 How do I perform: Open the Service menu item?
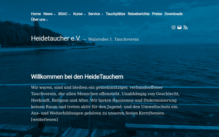click(x=94, y=14)
